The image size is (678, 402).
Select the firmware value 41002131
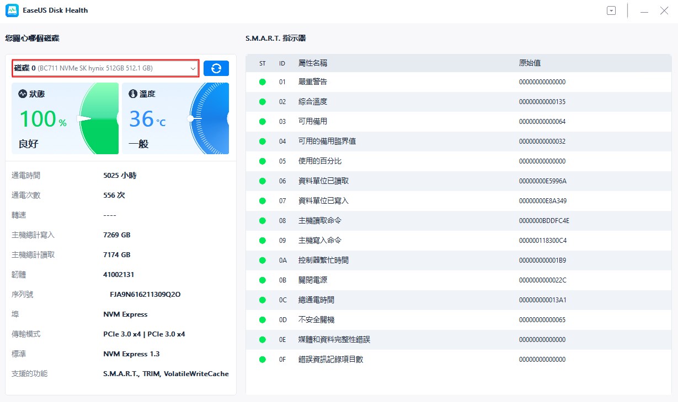coord(119,275)
